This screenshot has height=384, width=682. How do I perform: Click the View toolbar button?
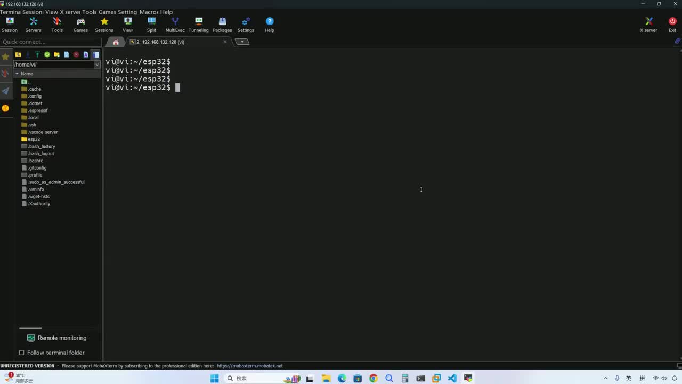pyautogui.click(x=128, y=25)
